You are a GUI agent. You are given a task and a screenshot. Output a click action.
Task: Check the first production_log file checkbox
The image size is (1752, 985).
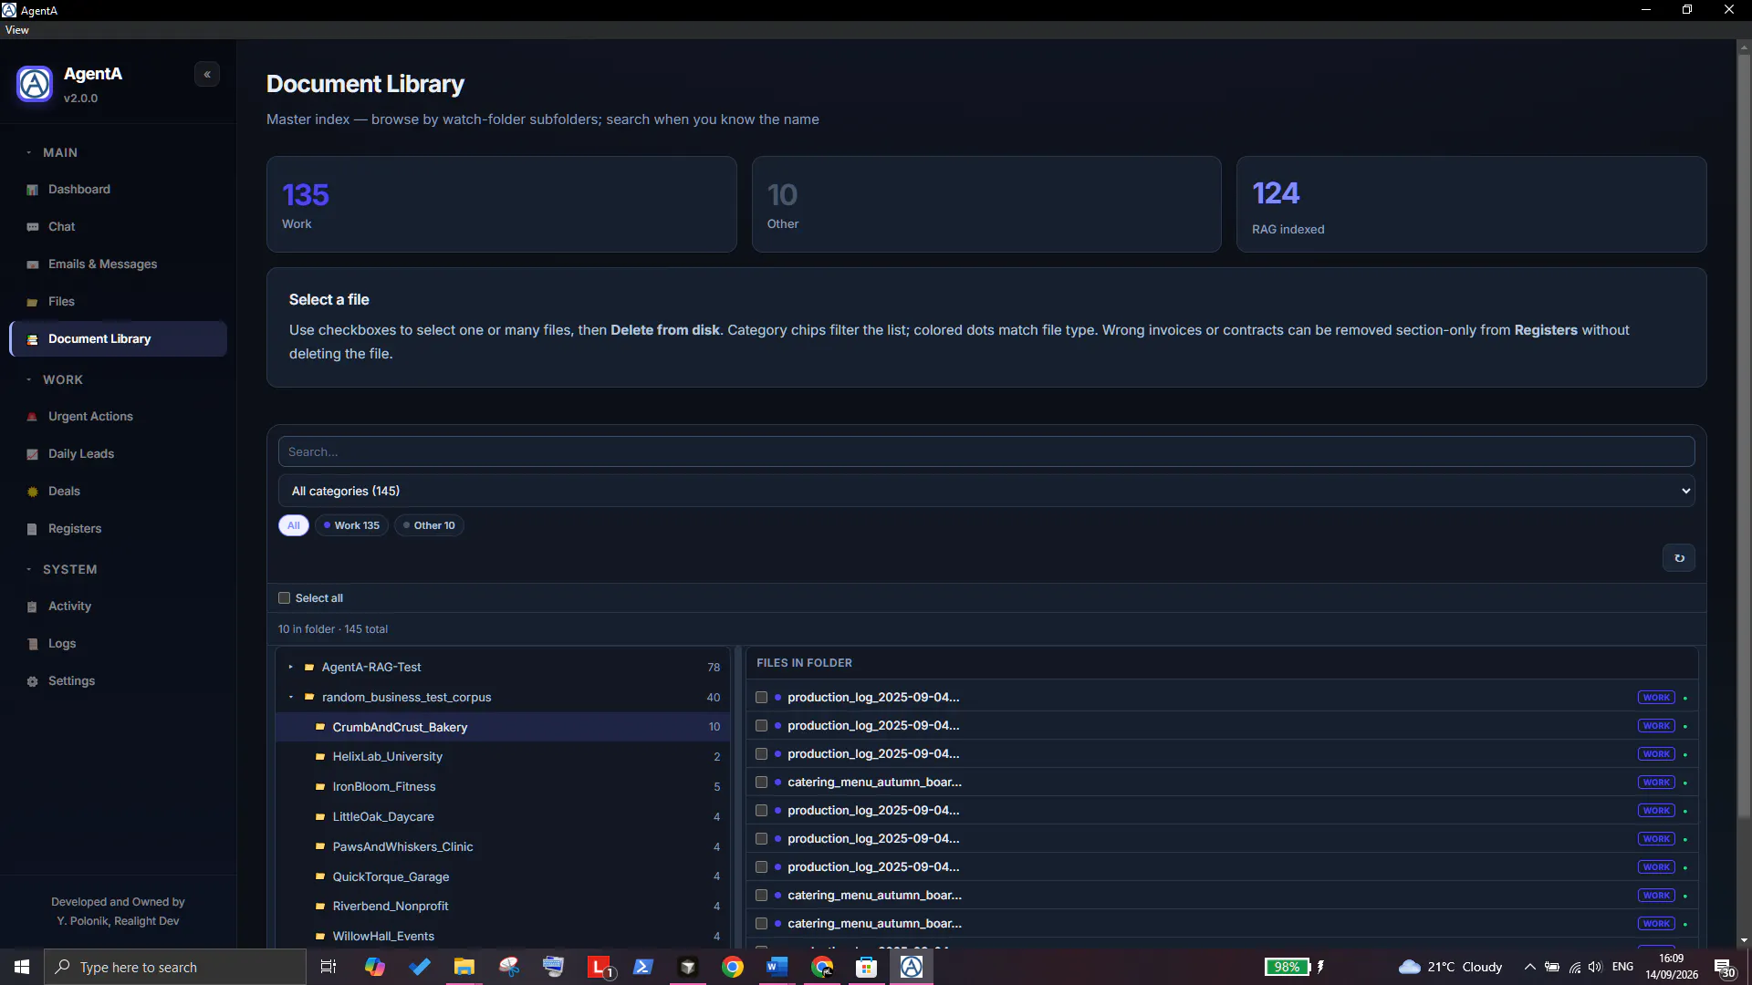coord(762,698)
